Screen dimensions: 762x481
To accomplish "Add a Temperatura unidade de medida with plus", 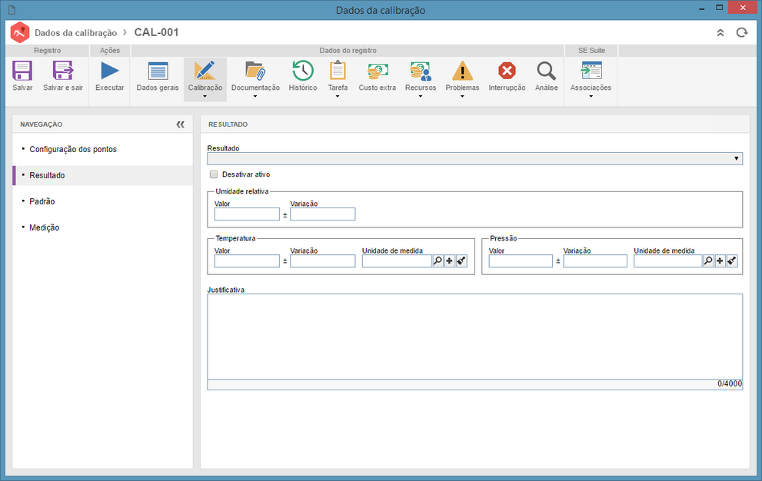I will point(450,261).
